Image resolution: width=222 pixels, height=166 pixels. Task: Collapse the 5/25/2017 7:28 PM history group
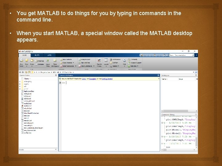(x=162, y=136)
